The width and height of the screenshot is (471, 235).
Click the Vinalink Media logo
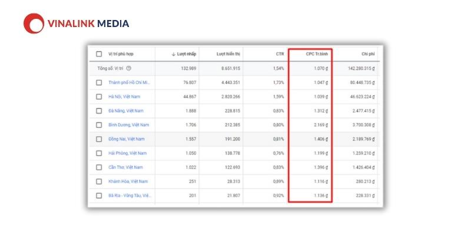coord(77,23)
